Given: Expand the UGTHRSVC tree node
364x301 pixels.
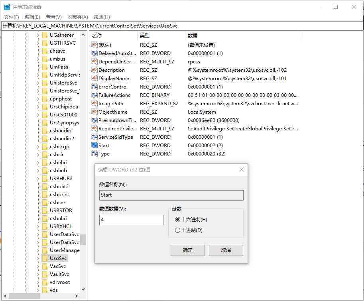Looking at the screenshot, I should tap(38, 43).
